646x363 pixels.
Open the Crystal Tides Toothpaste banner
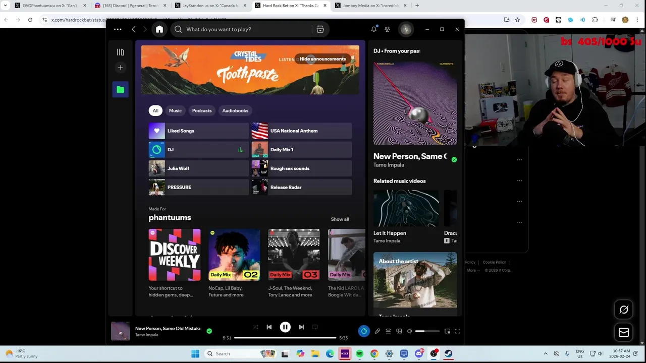250,70
